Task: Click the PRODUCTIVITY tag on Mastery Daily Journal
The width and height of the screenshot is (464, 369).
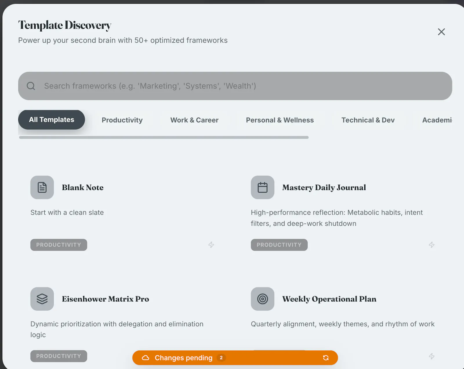Action: 279,245
